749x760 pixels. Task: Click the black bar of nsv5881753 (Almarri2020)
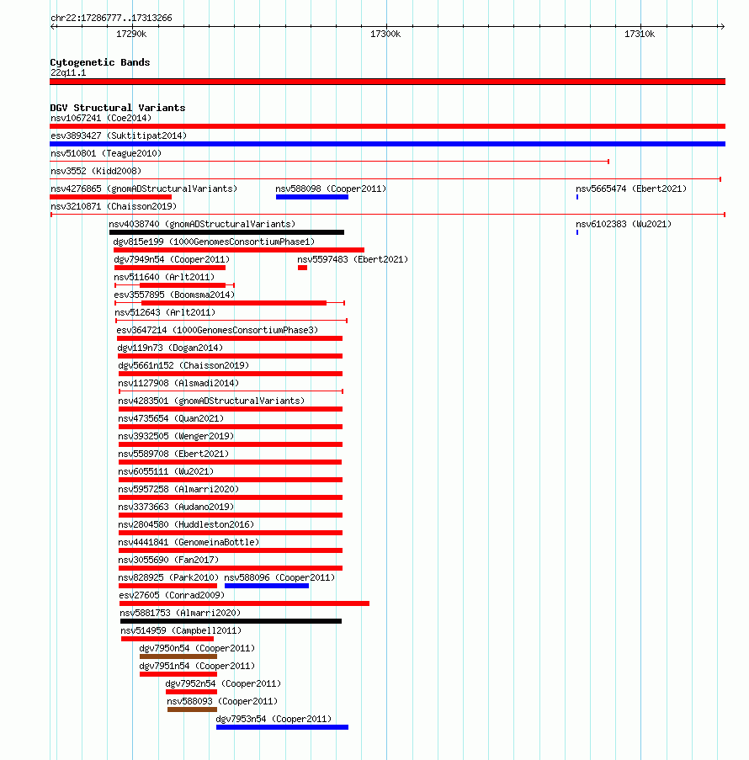(x=231, y=621)
